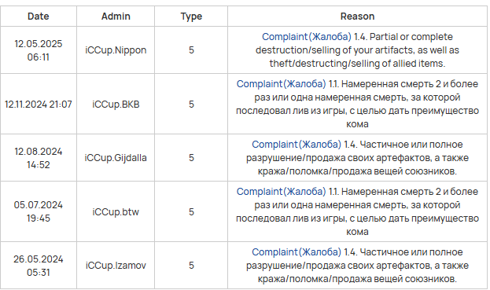The image size is (490, 290).
Task: Select admin name iCCup.Gijdalla
Action: click(x=116, y=158)
